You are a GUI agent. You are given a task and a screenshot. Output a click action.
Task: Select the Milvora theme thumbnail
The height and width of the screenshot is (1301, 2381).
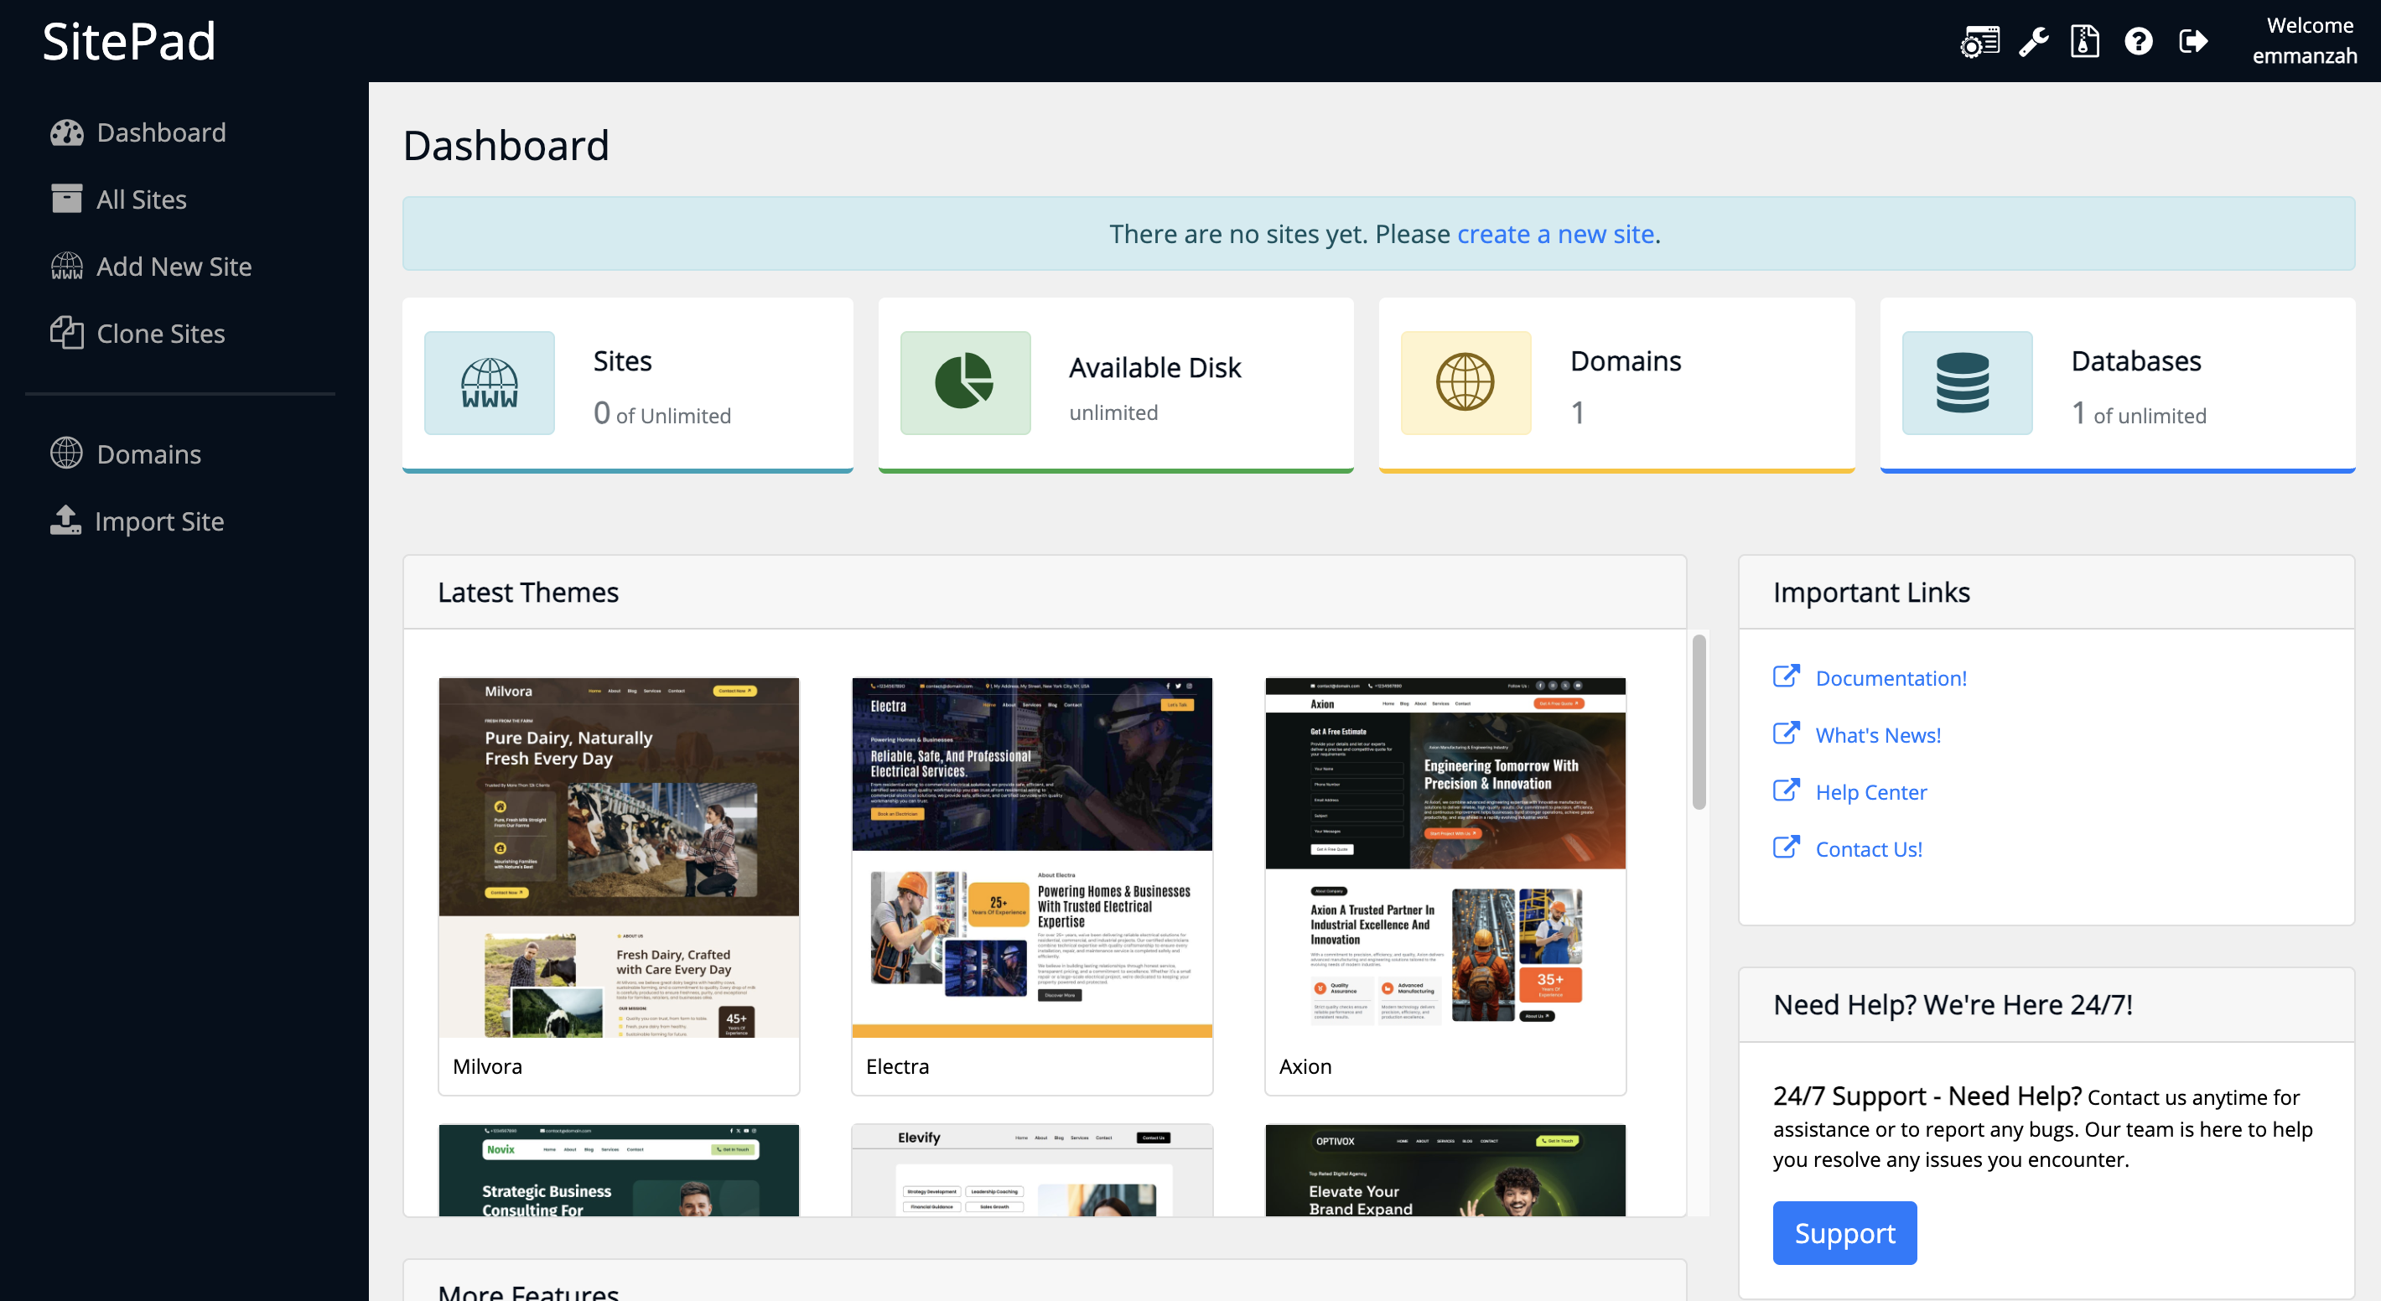619,858
